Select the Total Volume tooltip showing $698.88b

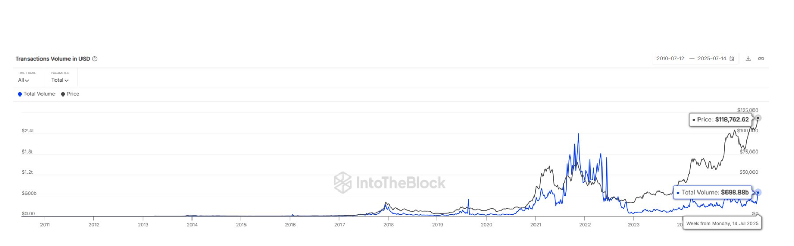coord(713,193)
